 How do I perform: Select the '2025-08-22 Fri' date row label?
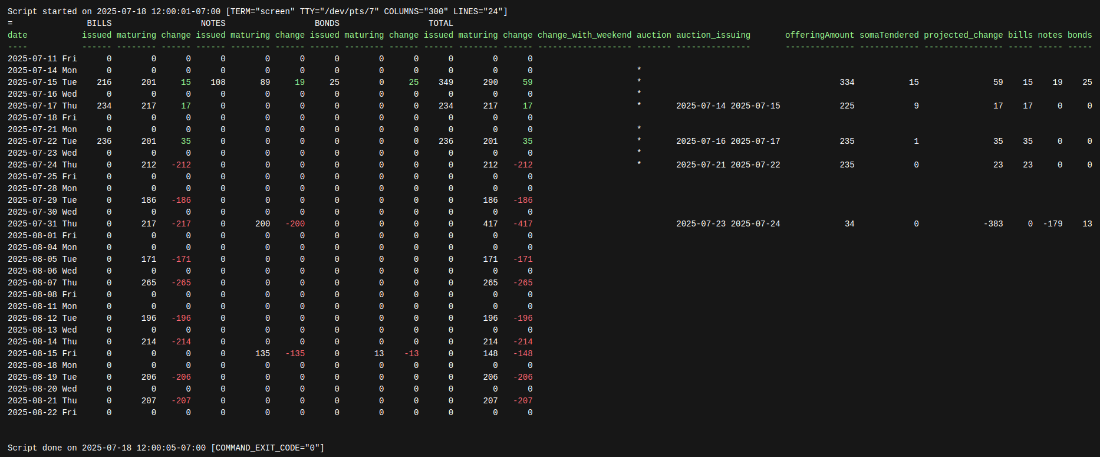click(x=42, y=413)
